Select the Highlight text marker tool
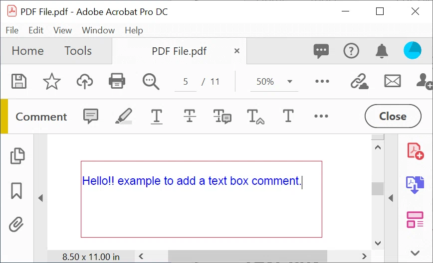This screenshot has height=263, width=433. pos(124,116)
